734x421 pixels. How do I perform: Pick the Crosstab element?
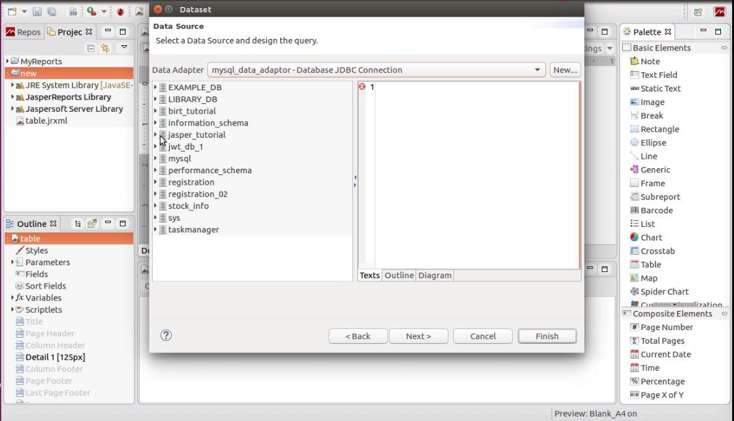[x=652, y=251]
